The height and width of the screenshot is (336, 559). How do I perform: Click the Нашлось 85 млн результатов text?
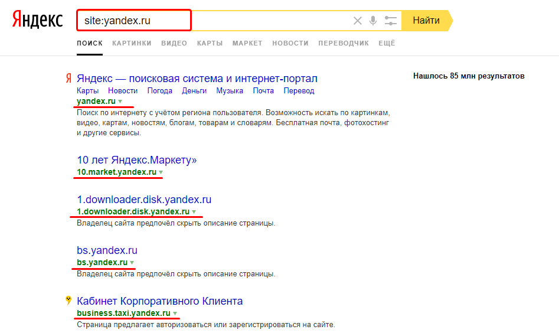[x=469, y=76]
